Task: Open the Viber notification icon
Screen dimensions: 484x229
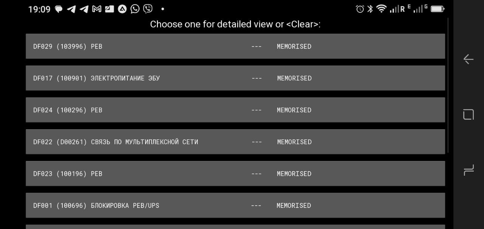Action: tap(148, 9)
